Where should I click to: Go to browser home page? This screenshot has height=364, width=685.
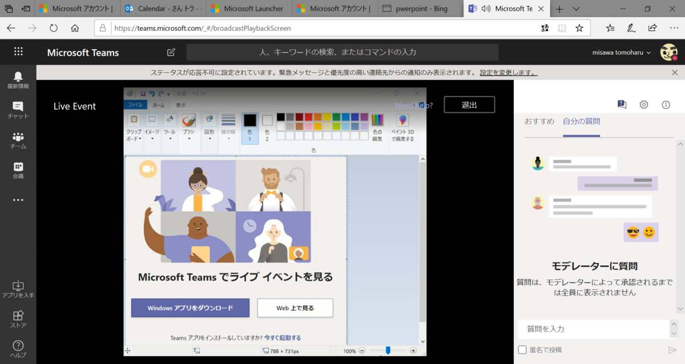[x=75, y=27]
